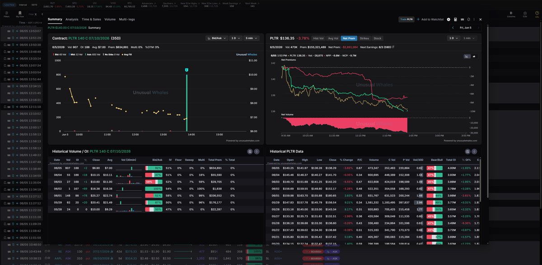Image resolution: width=542 pixels, height=265 pixels.
Task: Toggle Net Prem chart mode
Action: (349, 38)
